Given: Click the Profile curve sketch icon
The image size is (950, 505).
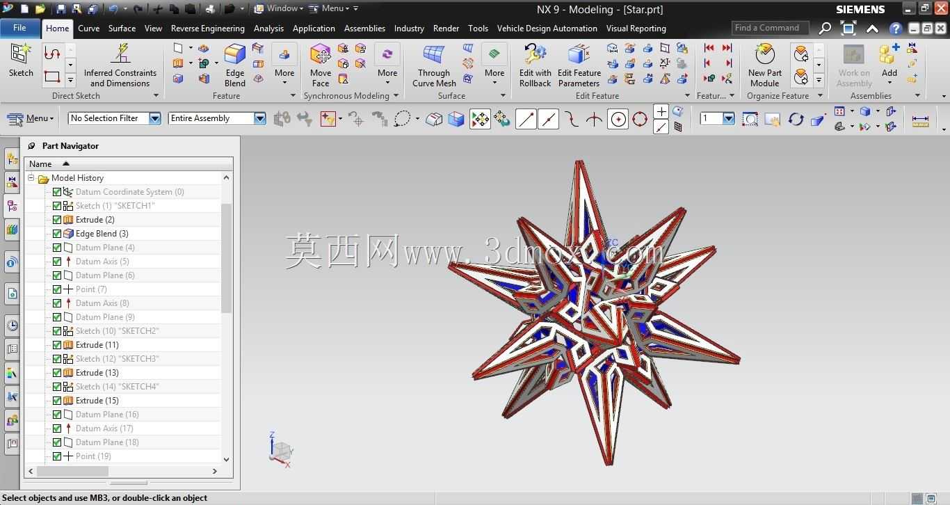Looking at the screenshot, I should (52, 53).
